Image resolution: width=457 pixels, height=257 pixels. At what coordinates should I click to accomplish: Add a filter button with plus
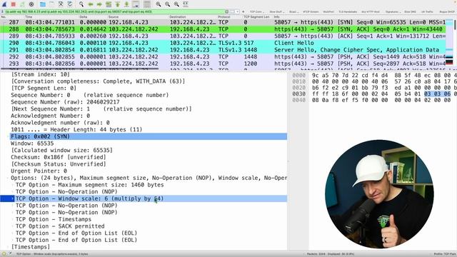point(243,11)
